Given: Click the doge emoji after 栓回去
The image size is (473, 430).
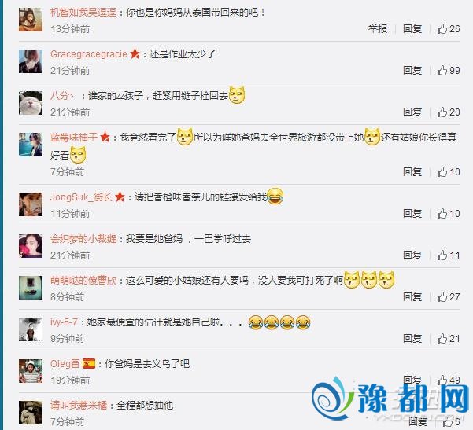Looking at the screenshot, I should pyautogui.click(x=237, y=96).
